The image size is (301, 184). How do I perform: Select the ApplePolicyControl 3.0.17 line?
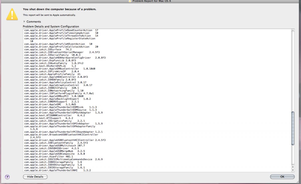point(55,82)
